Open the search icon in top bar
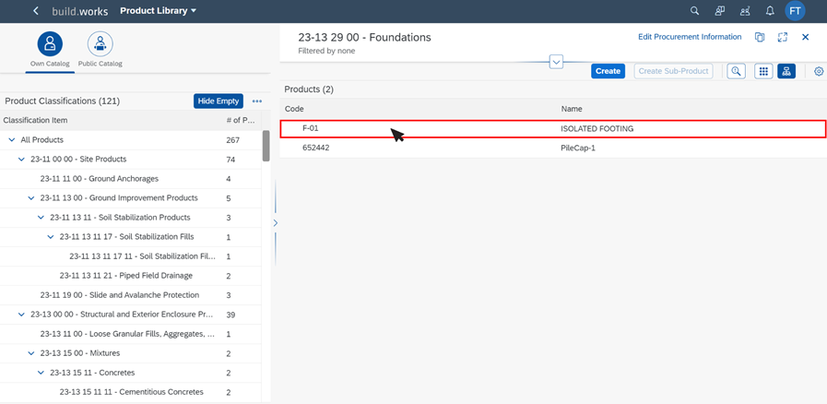827x404 pixels. [x=694, y=11]
